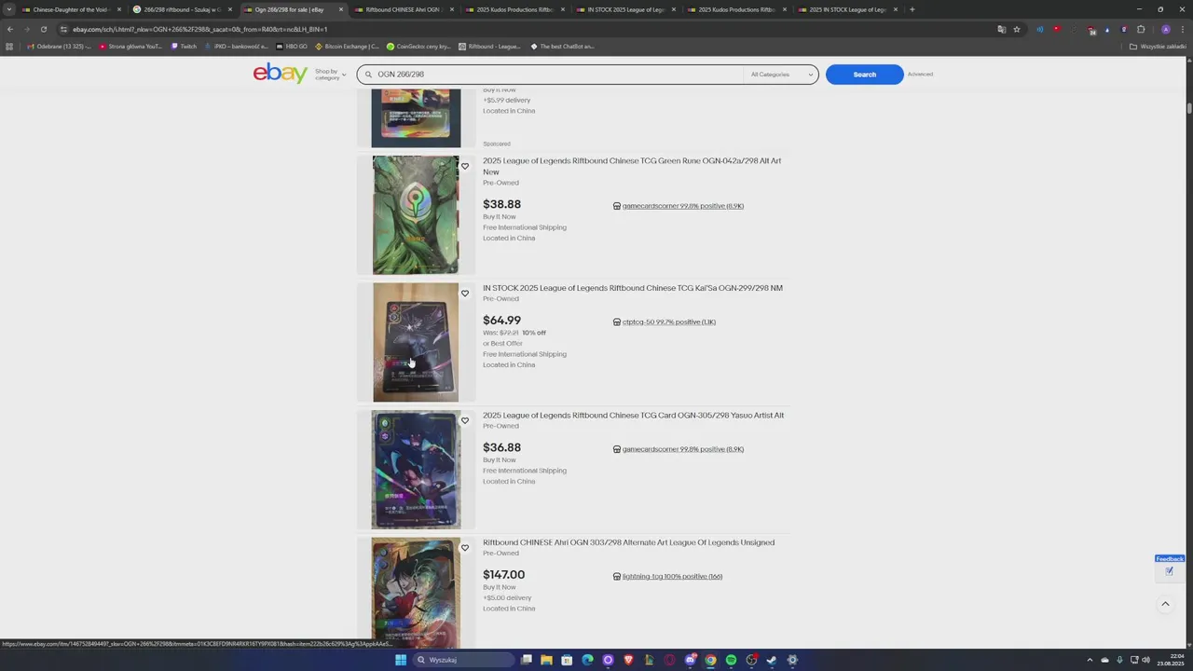
Task: Click the Wyszukaj taskbar search box
Action: 463,660
